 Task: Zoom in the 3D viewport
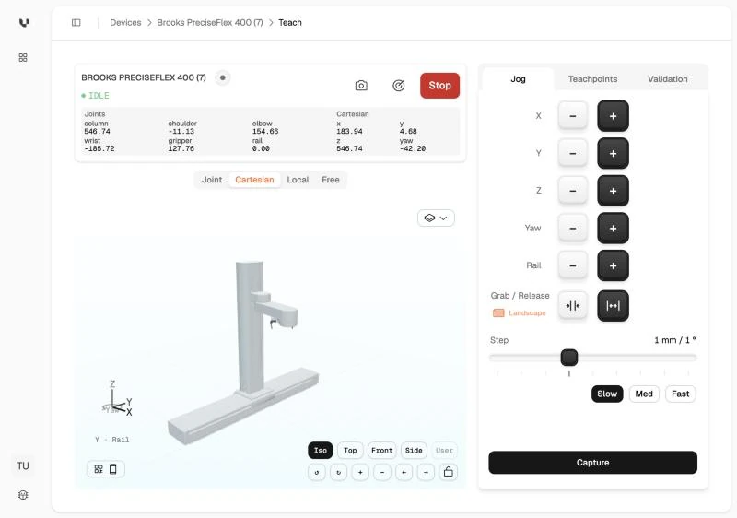pyautogui.click(x=360, y=472)
